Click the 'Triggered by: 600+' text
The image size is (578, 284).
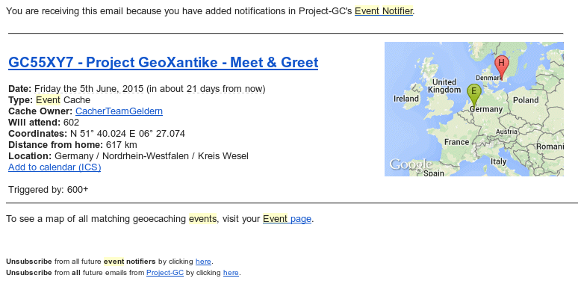click(49, 190)
